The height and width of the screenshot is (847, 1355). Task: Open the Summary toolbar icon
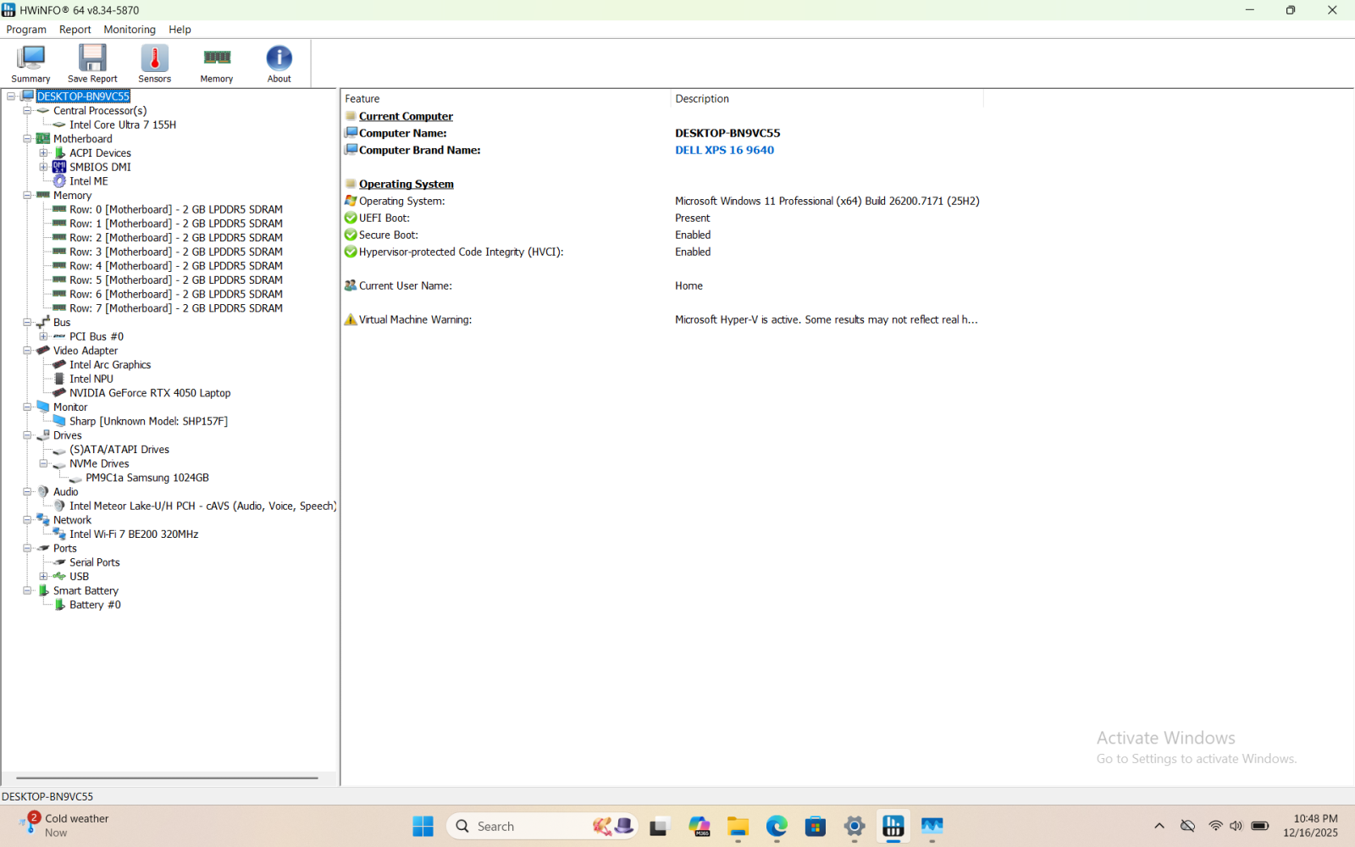30,64
